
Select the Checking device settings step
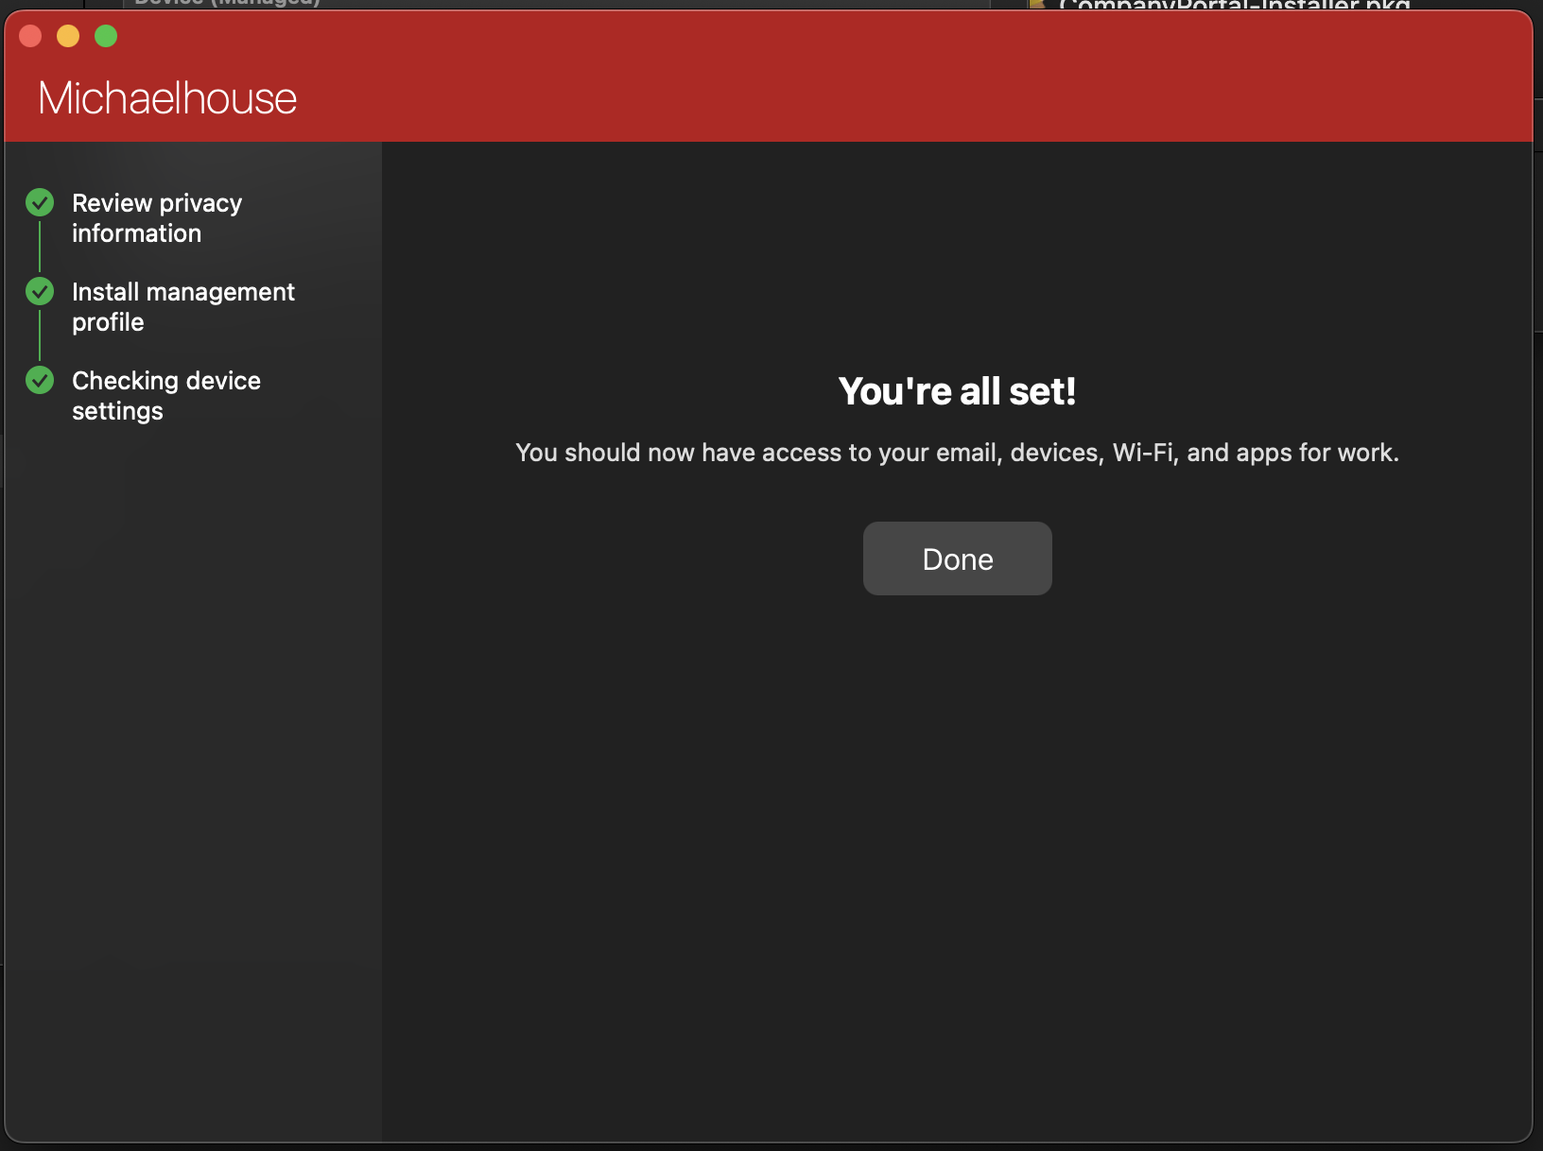(x=166, y=396)
